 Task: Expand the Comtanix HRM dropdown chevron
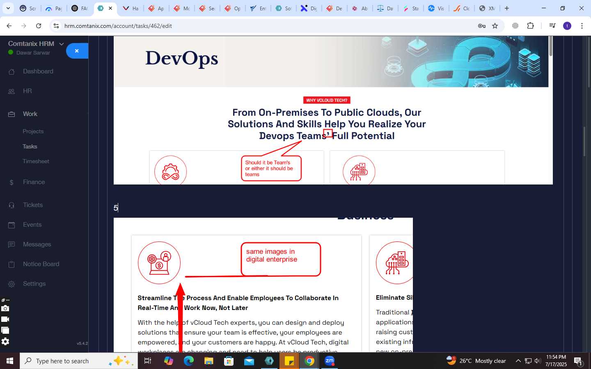62,44
